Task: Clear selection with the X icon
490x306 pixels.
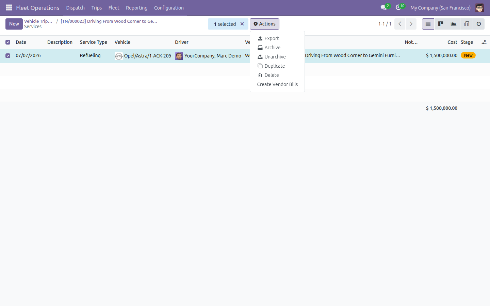Action: click(x=242, y=24)
